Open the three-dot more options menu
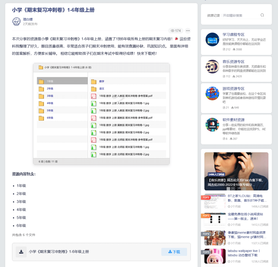This screenshot has width=278, height=267. point(188,31)
